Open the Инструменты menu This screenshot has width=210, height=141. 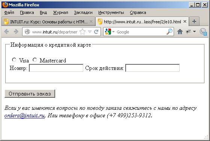tap(111, 12)
